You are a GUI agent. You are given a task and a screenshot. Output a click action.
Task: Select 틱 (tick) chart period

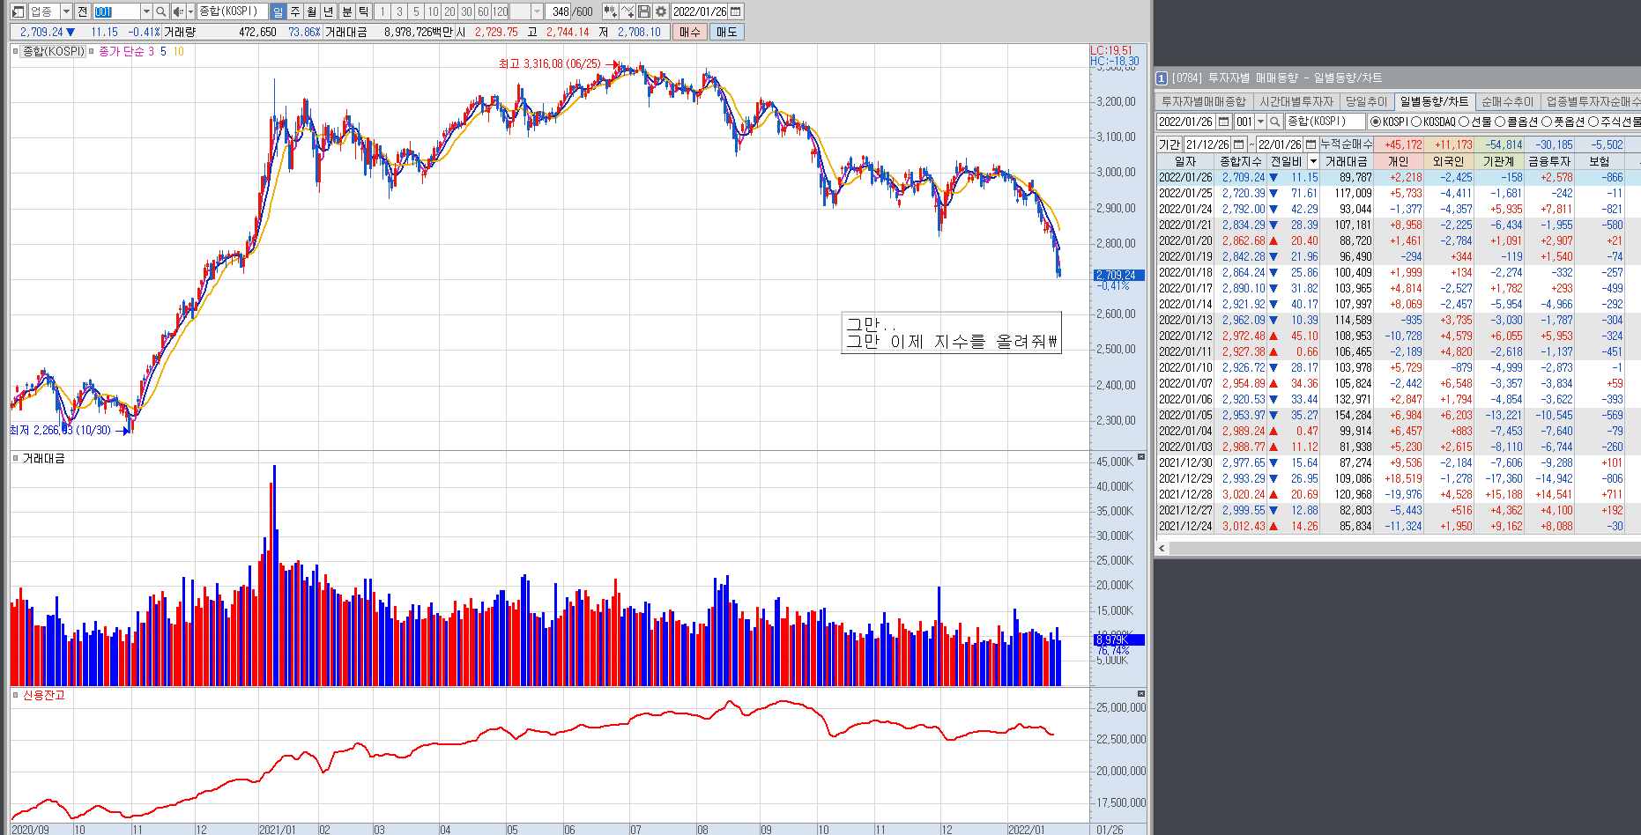(x=363, y=11)
